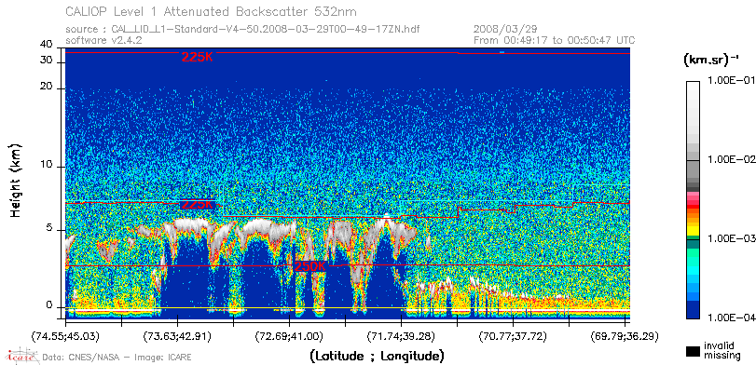Click the 'From 00:49:17 to 00:50:47 UTC' text
The width and height of the screenshot is (756, 365).
[555, 40]
